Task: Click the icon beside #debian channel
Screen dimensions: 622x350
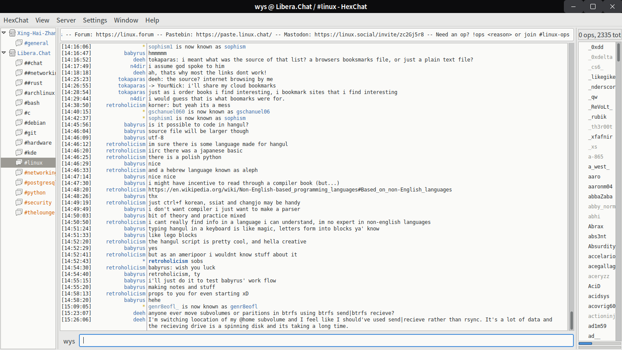Action: pos(19,123)
